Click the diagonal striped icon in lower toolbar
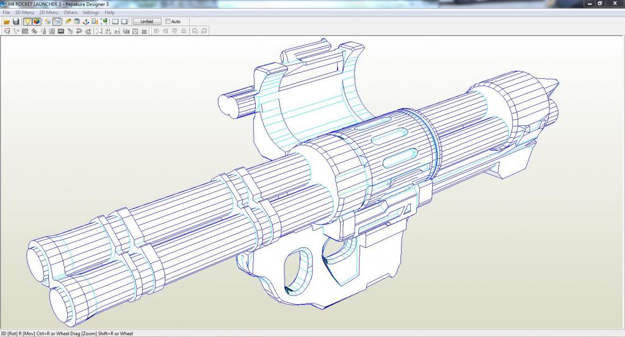The image size is (625, 337). [x=34, y=31]
